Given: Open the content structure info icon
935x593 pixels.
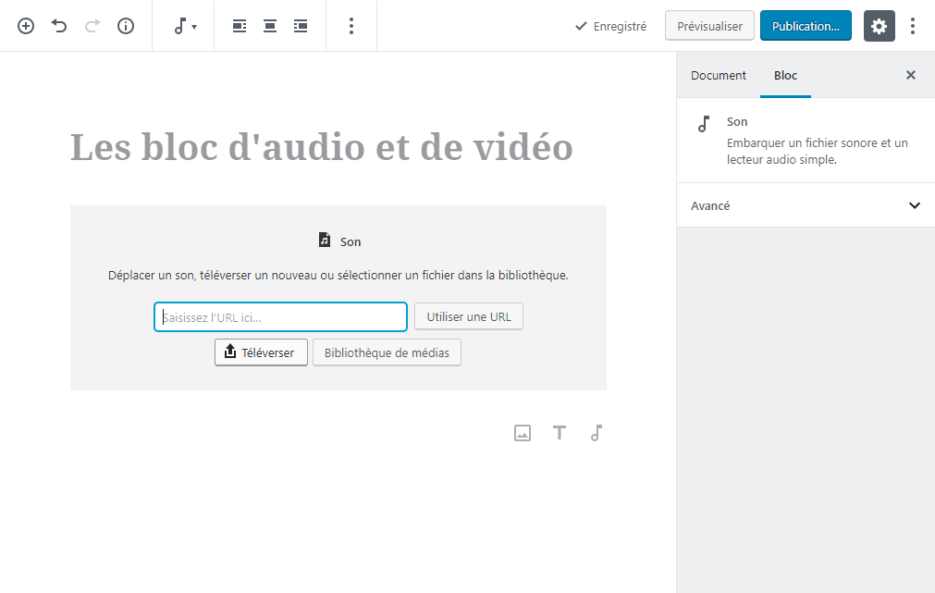Looking at the screenshot, I should point(126,26).
